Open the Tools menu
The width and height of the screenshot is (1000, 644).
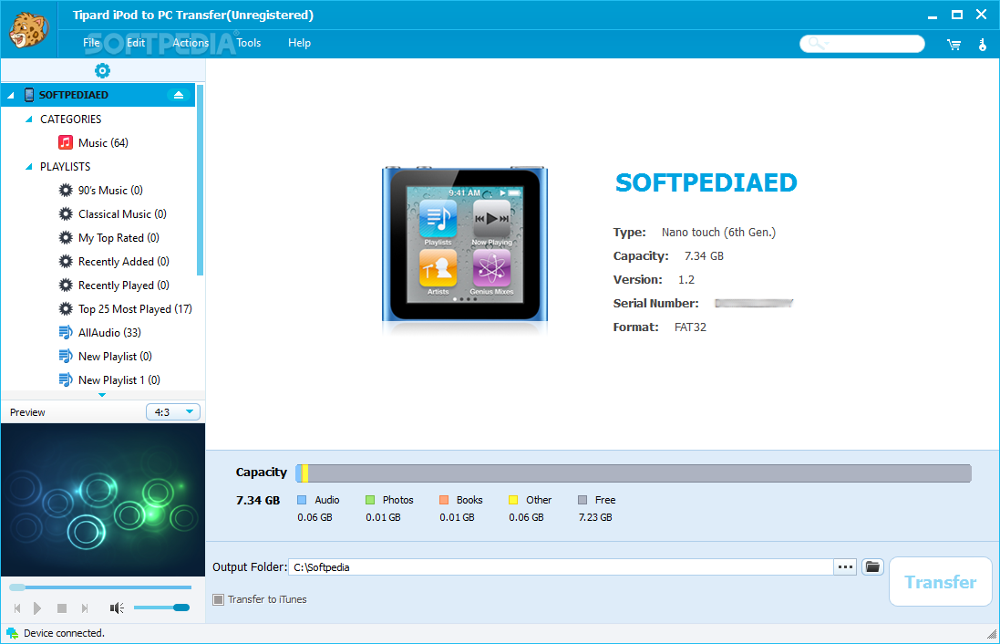pyautogui.click(x=249, y=43)
